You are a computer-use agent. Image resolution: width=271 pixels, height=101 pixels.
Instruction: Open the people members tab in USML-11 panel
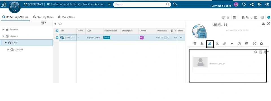click(210, 44)
